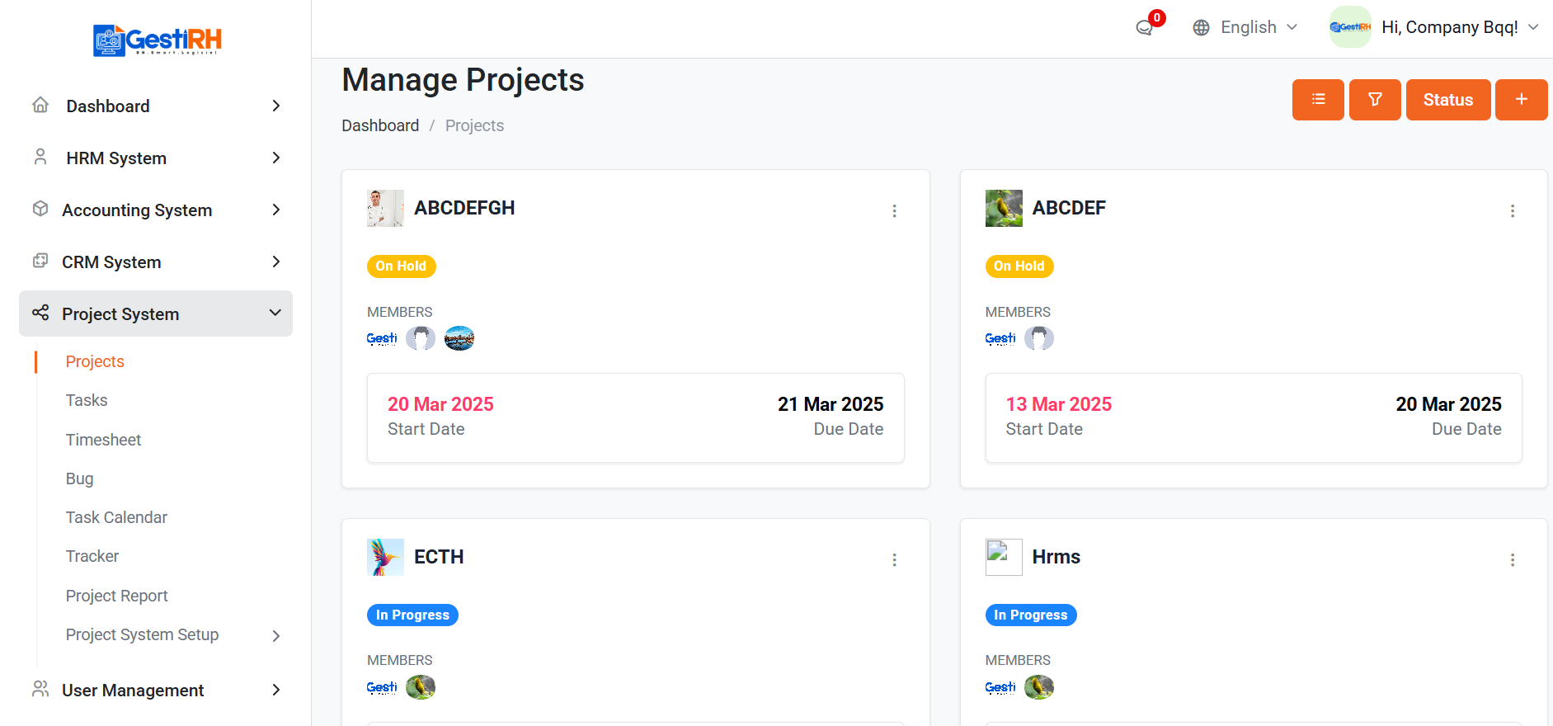The width and height of the screenshot is (1553, 726).
Task: Open the Company Bqq user menu
Action: point(1434,28)
